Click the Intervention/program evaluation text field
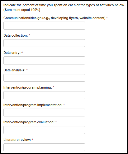The image size is (128, 154). pos(44,130)
